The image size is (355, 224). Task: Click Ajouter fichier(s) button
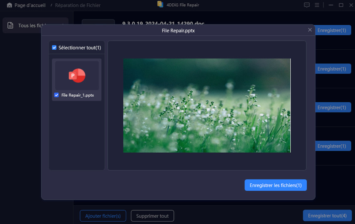(x=103, y=216)
